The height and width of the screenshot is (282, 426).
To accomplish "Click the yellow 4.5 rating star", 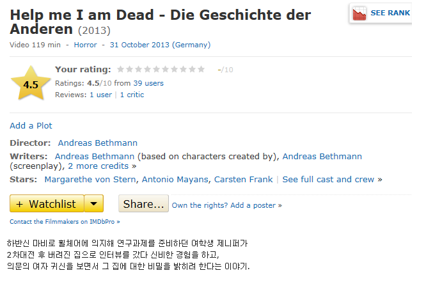I will (x=30, y=84).
